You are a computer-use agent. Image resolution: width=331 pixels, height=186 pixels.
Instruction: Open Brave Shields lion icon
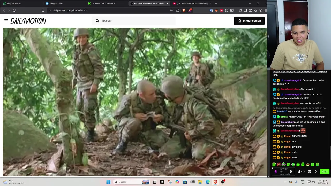pos(184,10)
